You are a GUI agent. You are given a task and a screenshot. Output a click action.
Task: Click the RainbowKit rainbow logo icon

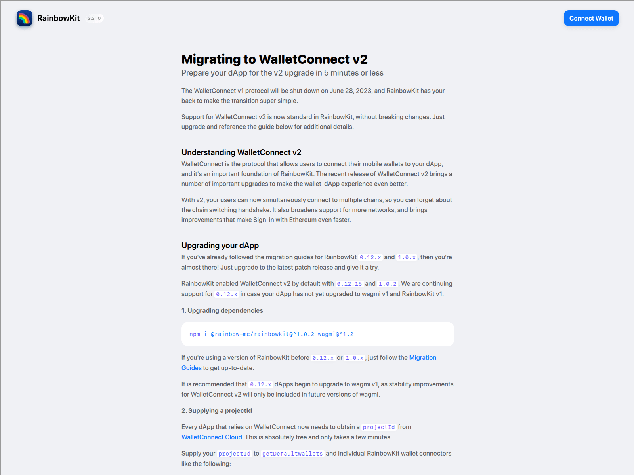click(x=25, y=18)
